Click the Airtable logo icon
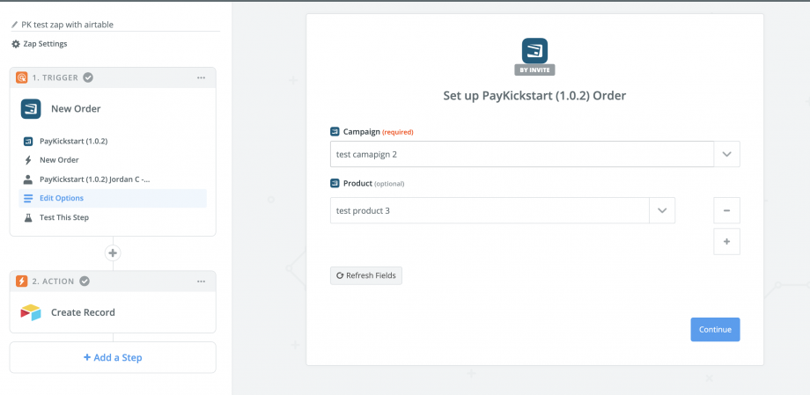The image size is (810, 395). [x=31, y=312]
